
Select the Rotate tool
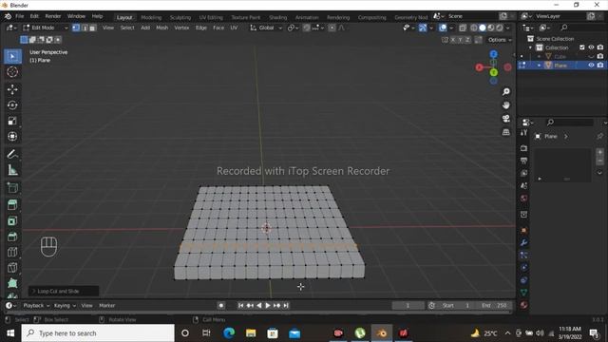(12, 105)
